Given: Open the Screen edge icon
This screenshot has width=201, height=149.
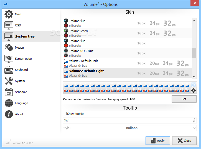Looking at the screenshot, I should (x=9, y=59).
